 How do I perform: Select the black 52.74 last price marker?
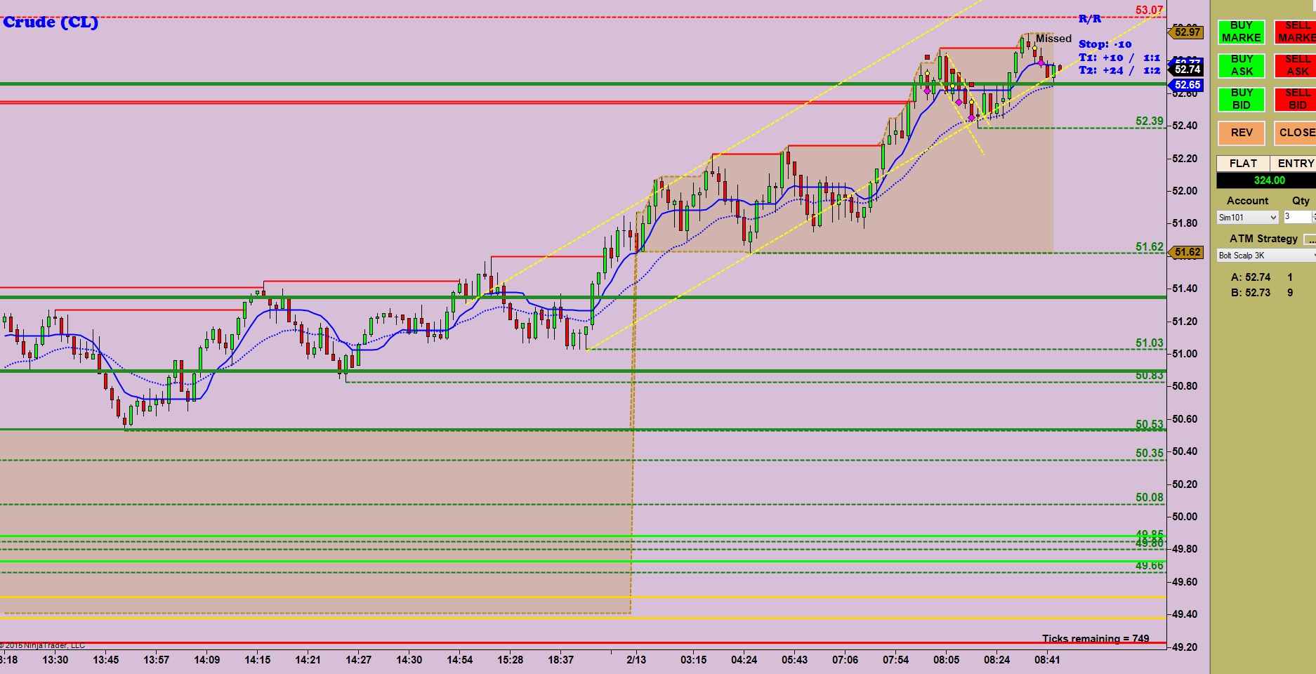1186,69
